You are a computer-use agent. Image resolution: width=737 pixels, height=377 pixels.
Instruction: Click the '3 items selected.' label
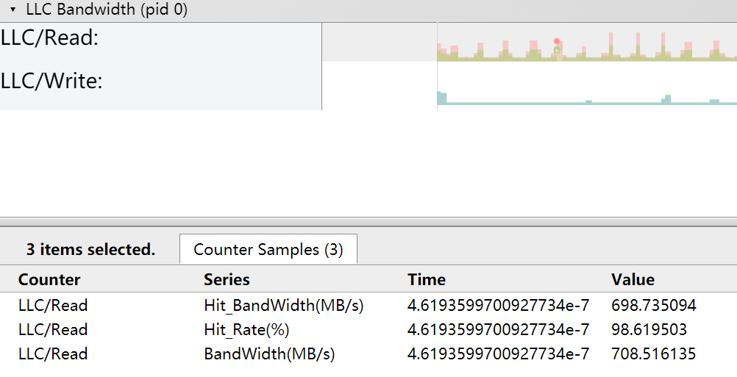point(90,249)
